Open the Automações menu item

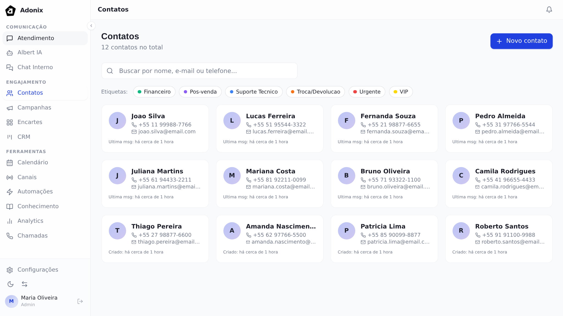[35, 191]
